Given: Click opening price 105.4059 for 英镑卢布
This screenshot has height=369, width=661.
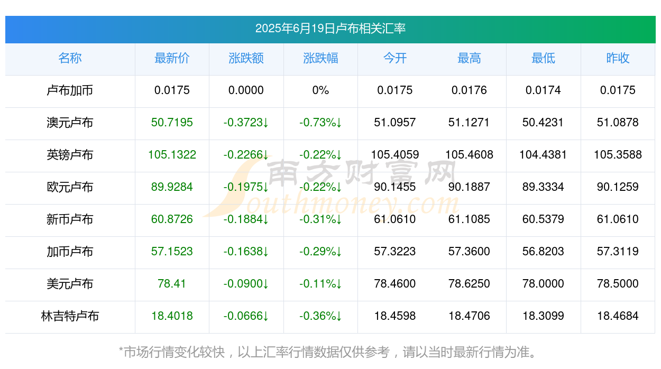Looking at the screenshot, I should tap(395, 155).
